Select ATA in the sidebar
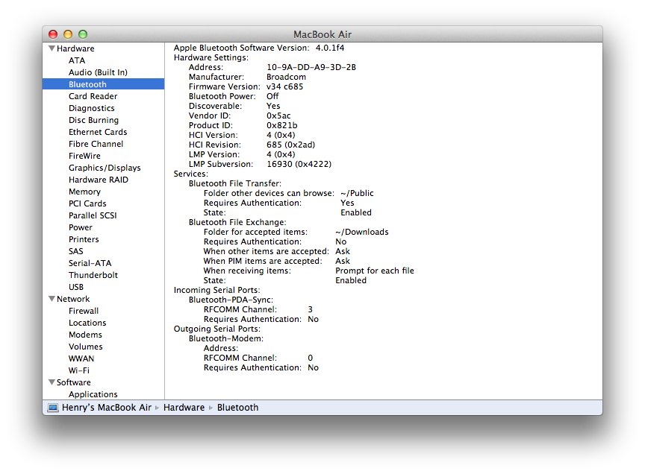The height and width of the screenshot is (474, 645). tap(77, 60)
